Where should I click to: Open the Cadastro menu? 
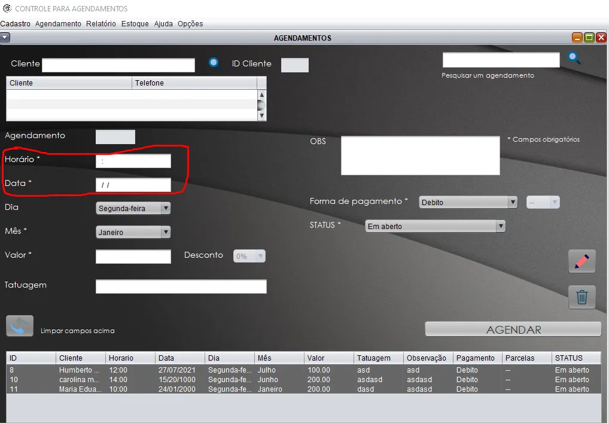(x=15, y=24)
